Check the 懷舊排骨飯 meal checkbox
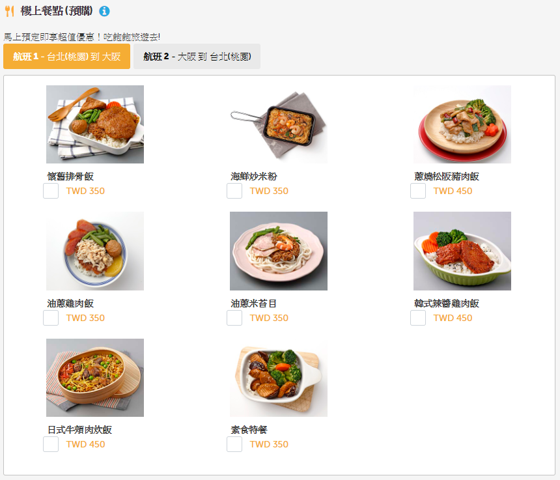Screen dimensions: 560x480 pyautogui.click(x=51, y=191)
